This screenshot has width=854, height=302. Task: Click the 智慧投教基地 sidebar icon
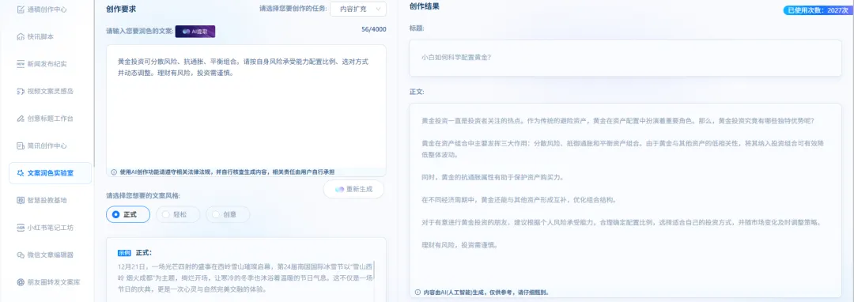(21, 200)
